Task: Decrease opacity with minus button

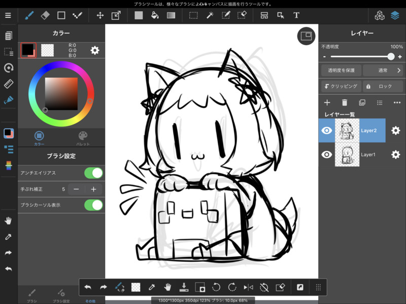Action: (x=324, y=57)
